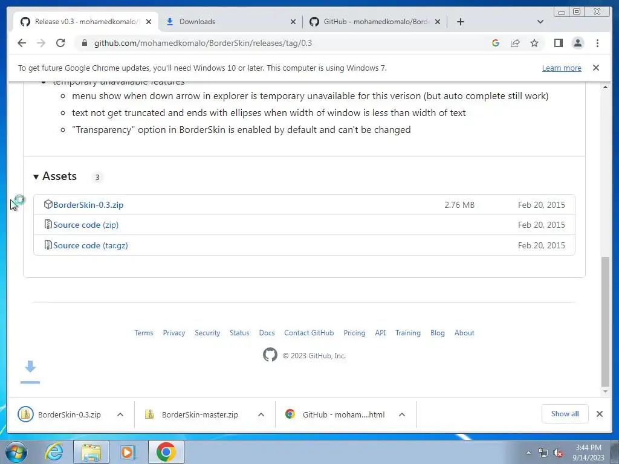Go back to the previous page

pos(22,43)
